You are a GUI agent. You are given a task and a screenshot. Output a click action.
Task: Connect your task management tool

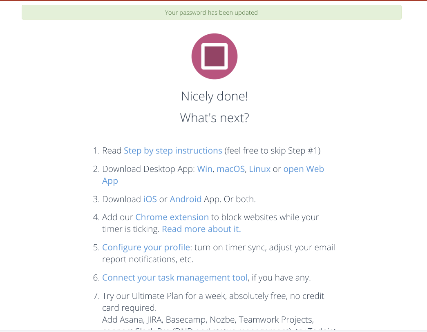click(175, 277)
